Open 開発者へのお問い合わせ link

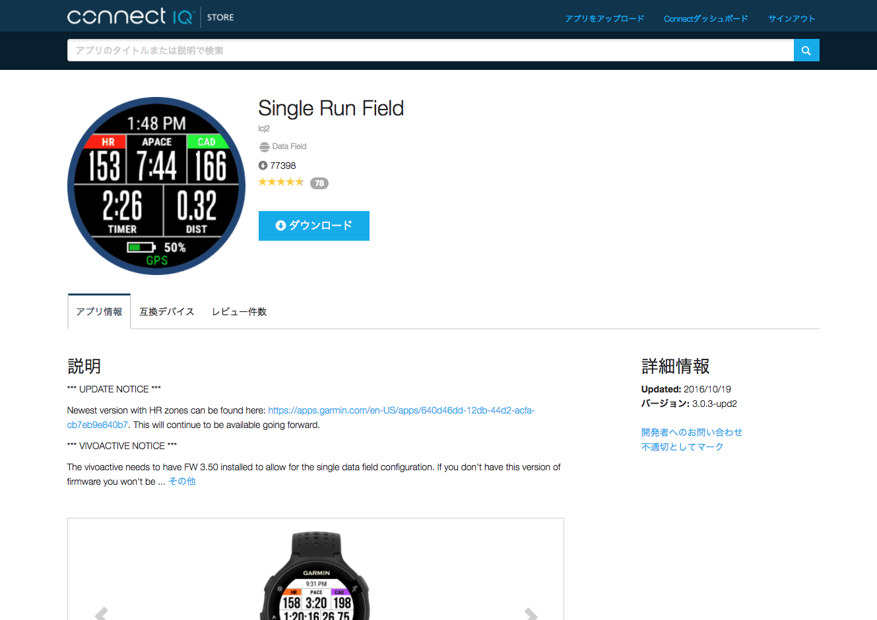pos(692,432)
